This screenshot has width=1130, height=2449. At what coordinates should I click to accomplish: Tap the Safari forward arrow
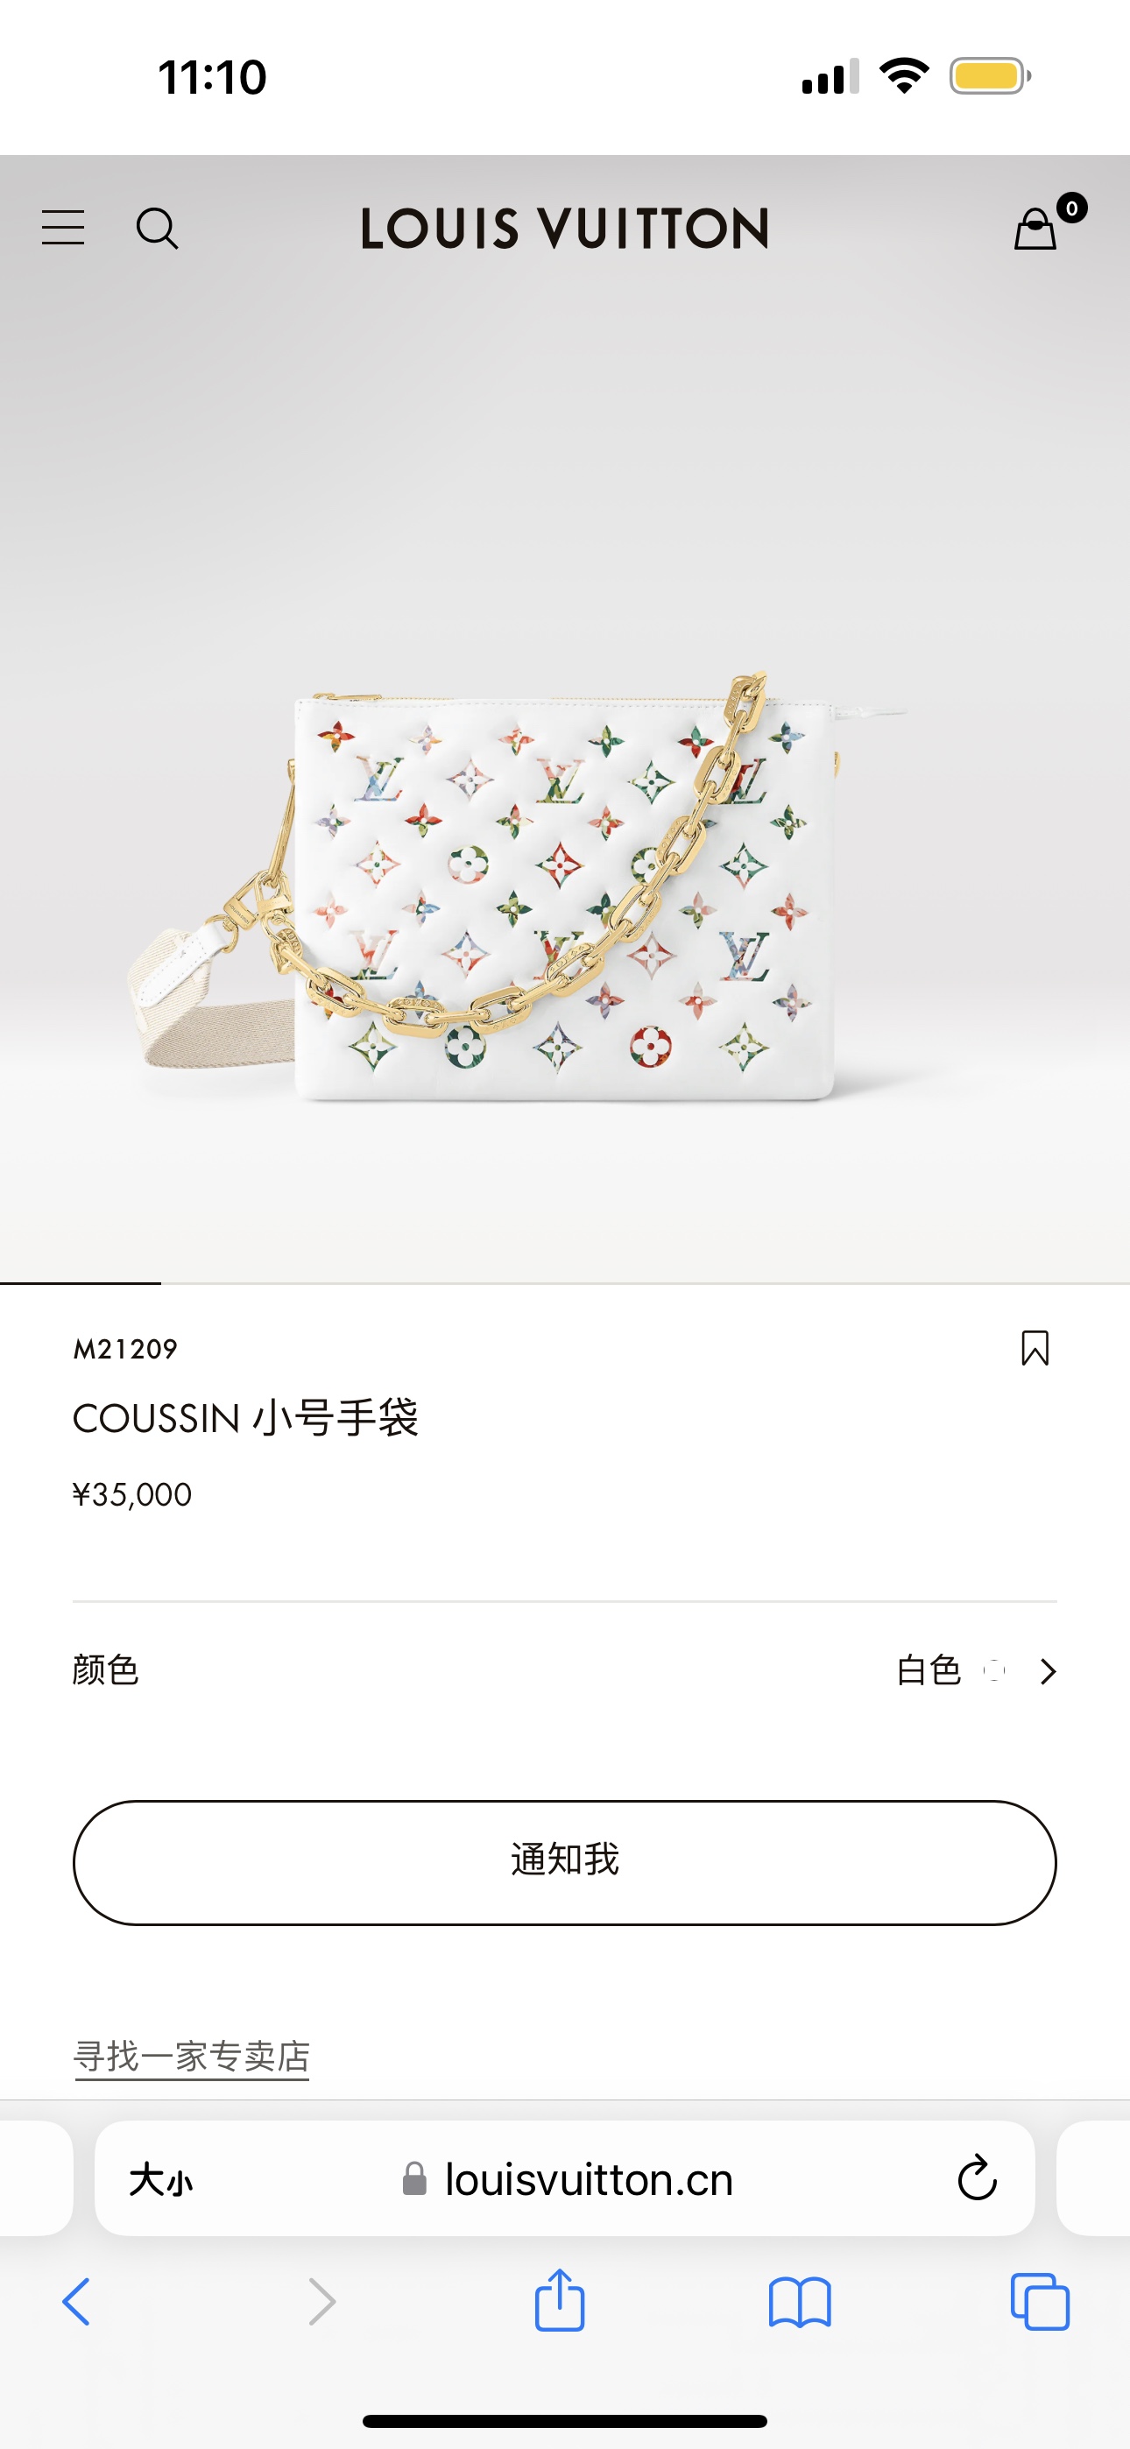tap(322, 2302)
